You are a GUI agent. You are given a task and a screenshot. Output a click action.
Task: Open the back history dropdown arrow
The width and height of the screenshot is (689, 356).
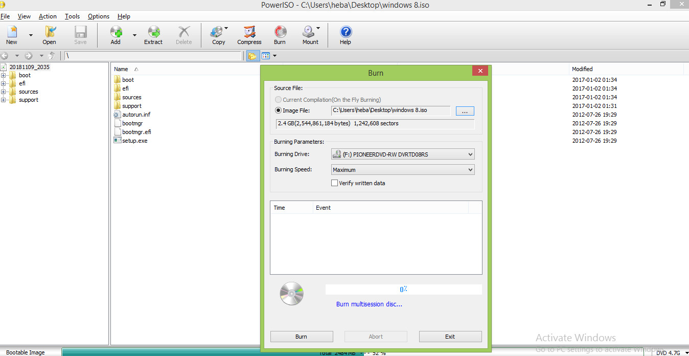(16, 56)
